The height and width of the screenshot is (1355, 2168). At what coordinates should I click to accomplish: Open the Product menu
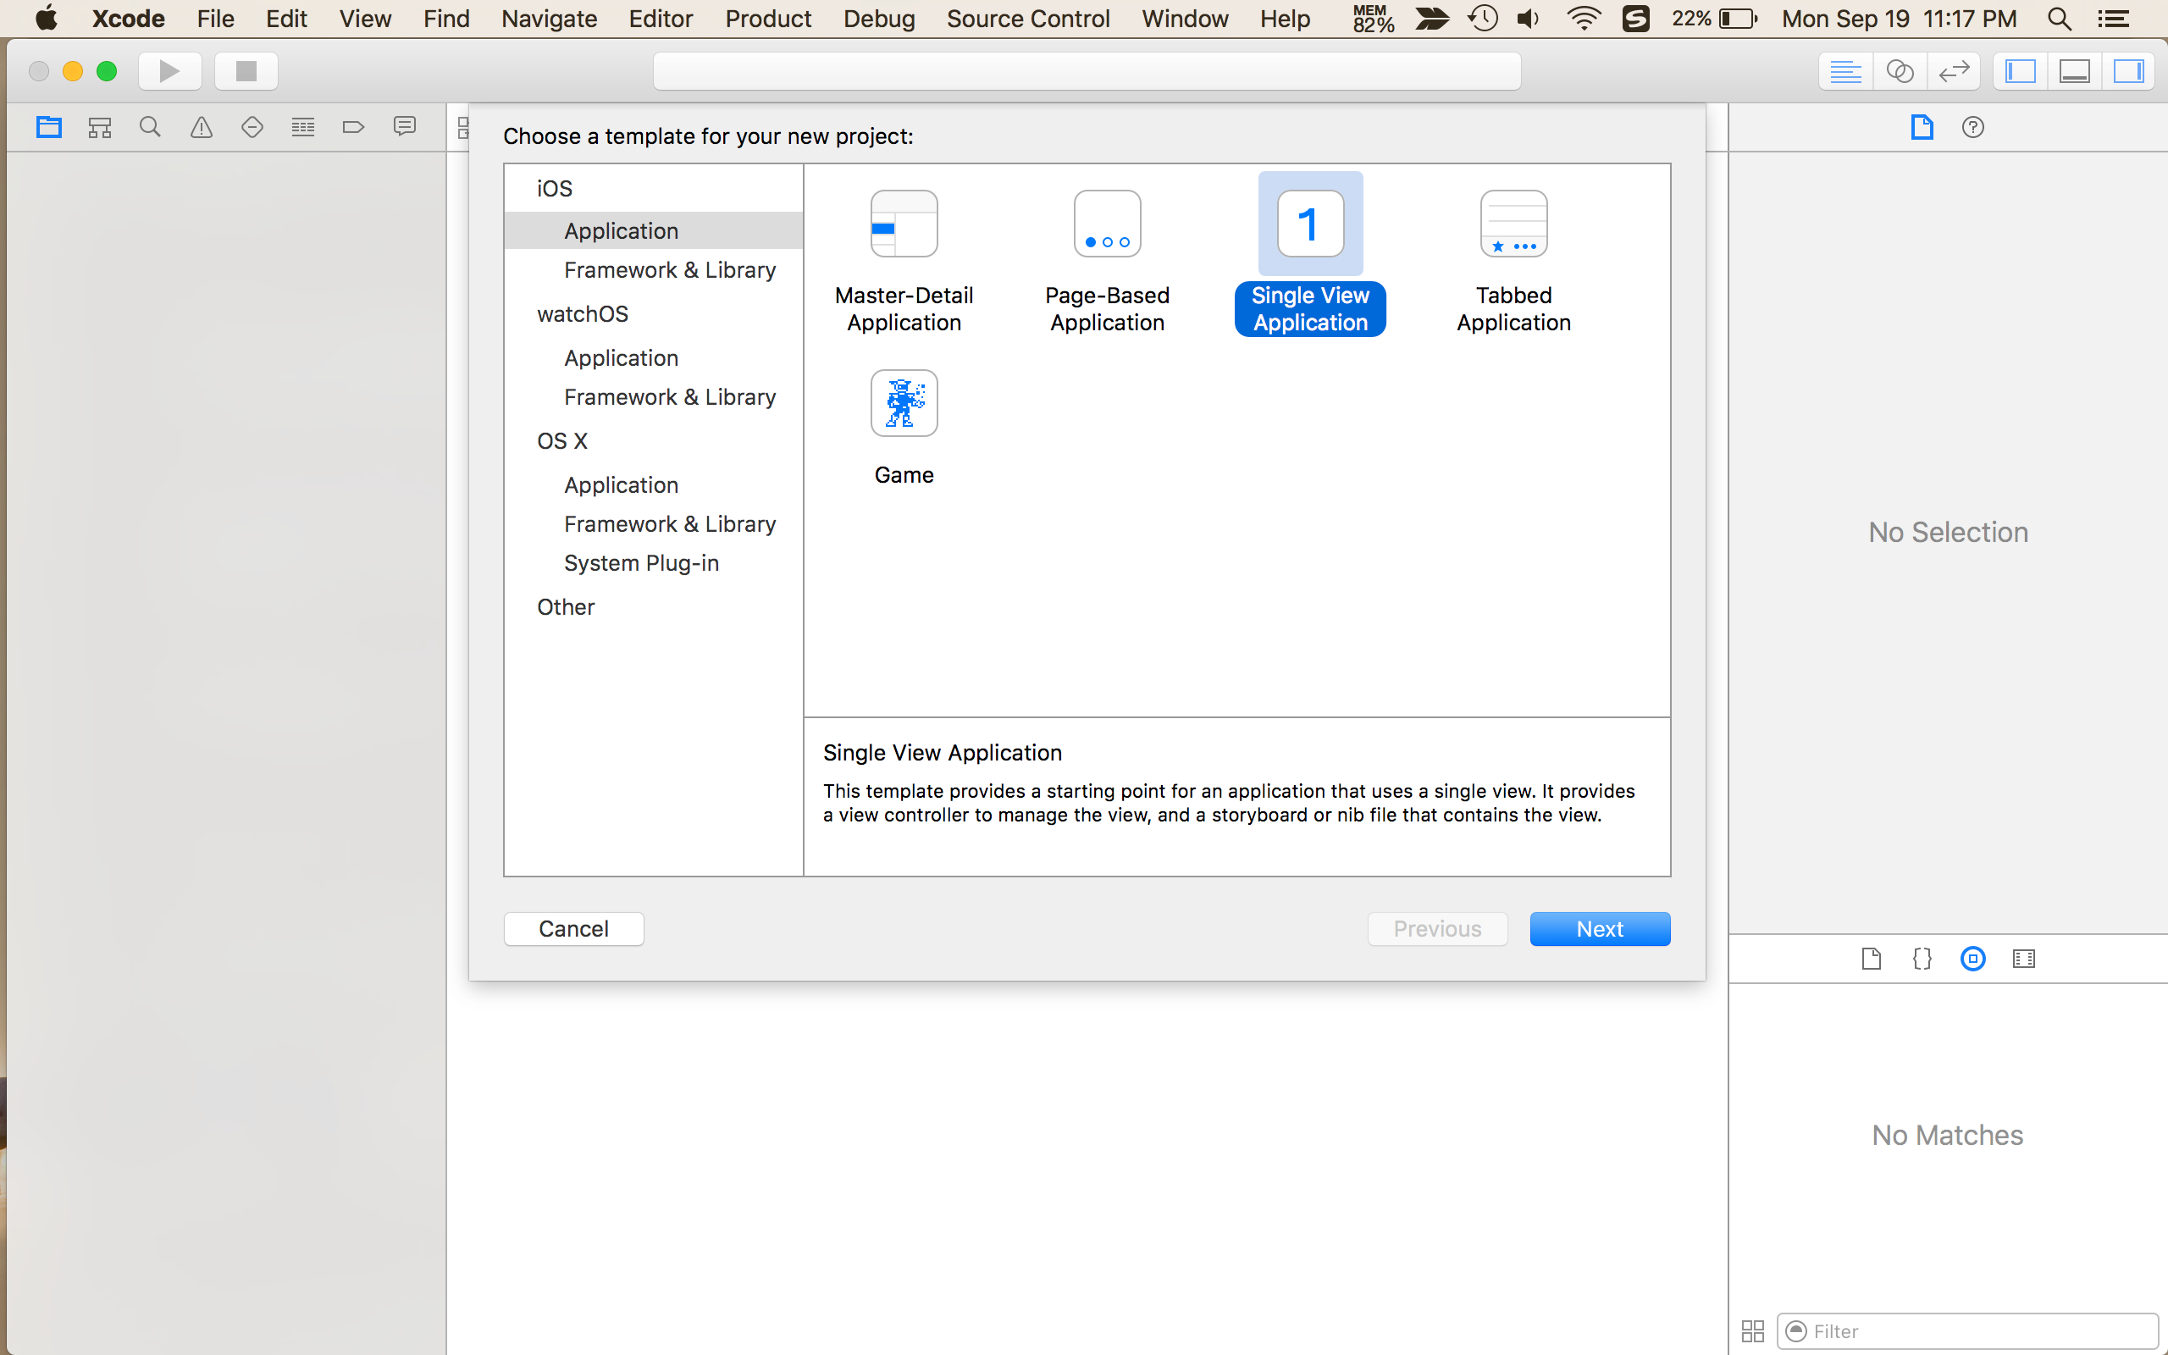[x=768, y=18]
